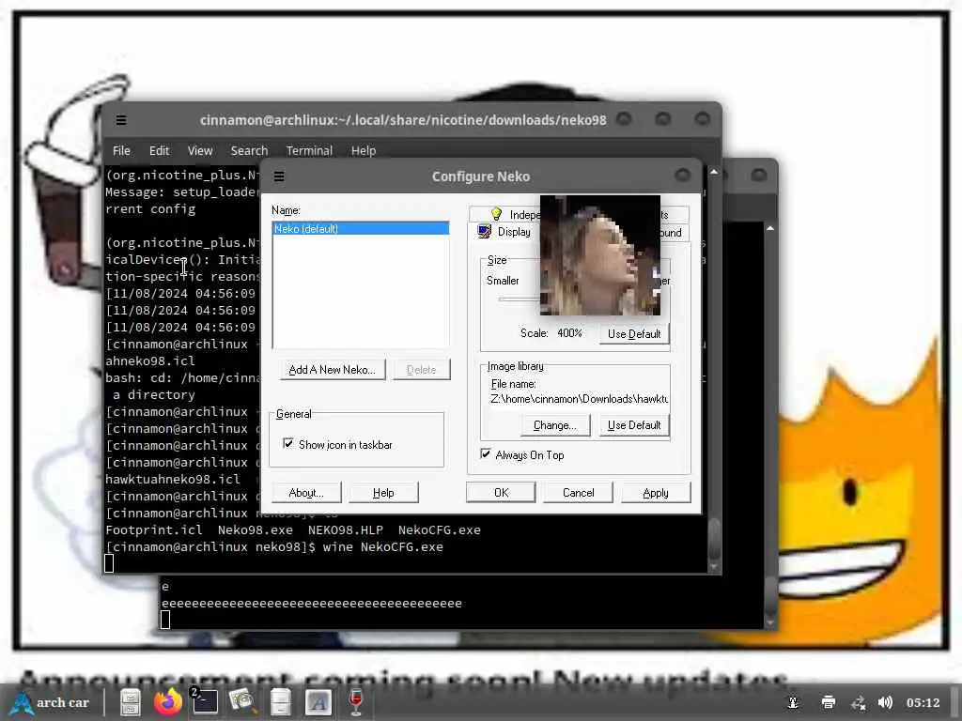Click the Cancel button
962x721 pixels.
[x=578, y=493]
